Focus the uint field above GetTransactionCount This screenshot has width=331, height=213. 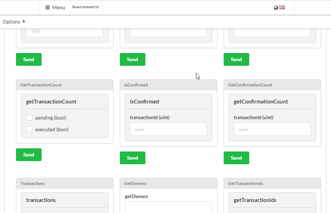(x=65, y=33)
